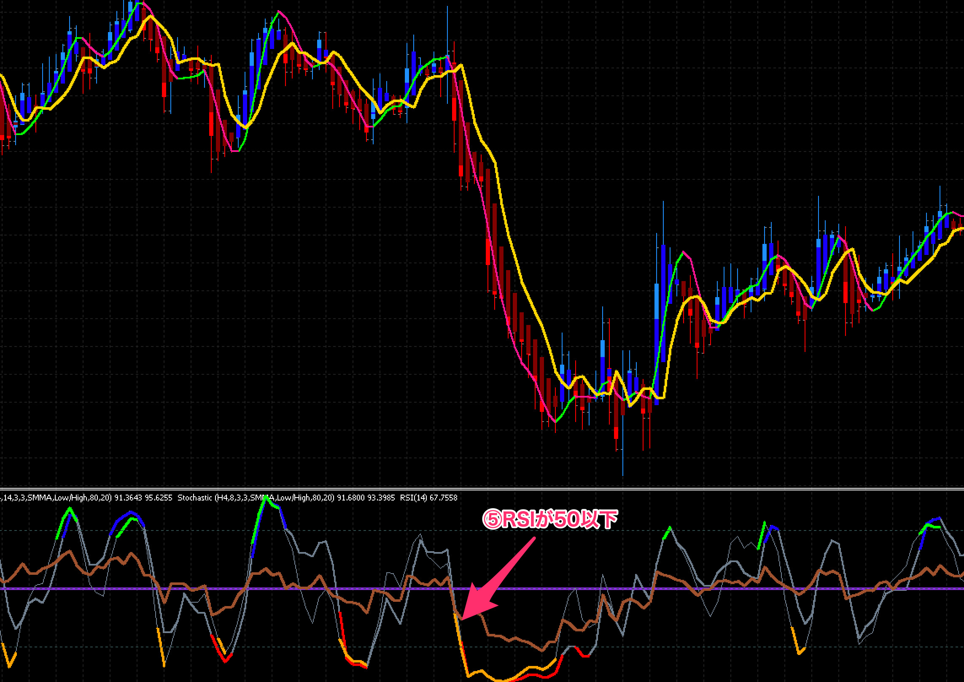This screenshot has height=682, width=964.
Task: Click the 91.6800 93.3985 stochastic values text
Action: 366,498
